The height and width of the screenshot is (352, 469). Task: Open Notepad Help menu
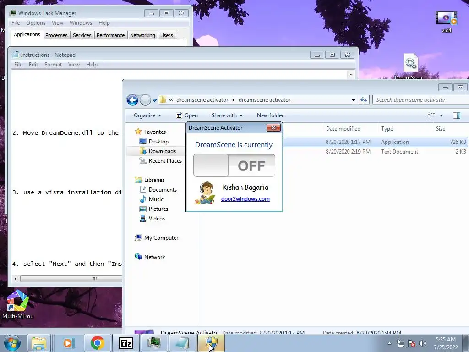[x=92, y=65]
